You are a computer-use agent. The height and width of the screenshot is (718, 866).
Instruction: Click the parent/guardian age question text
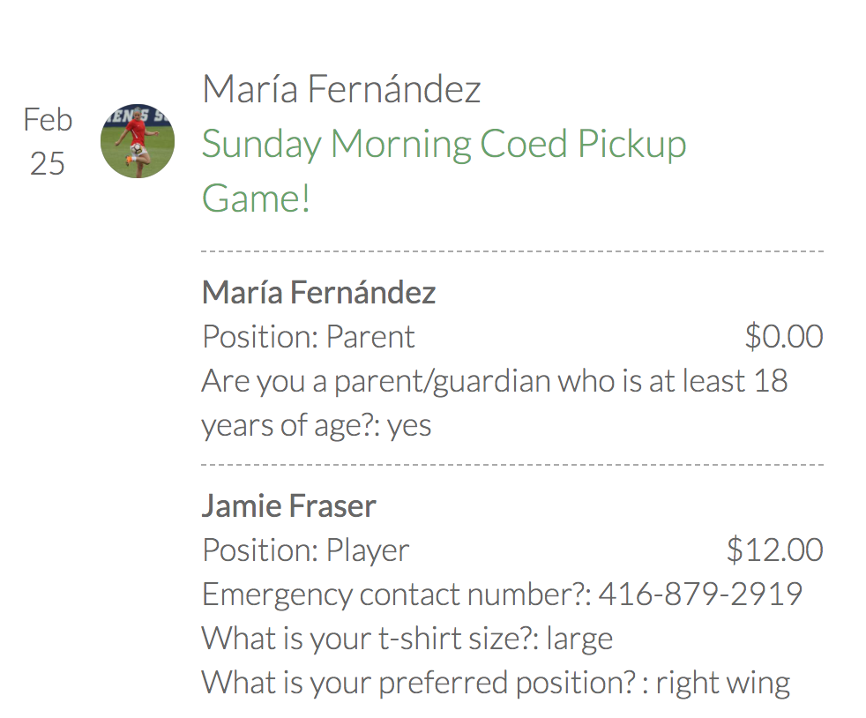tap(494, 381)
